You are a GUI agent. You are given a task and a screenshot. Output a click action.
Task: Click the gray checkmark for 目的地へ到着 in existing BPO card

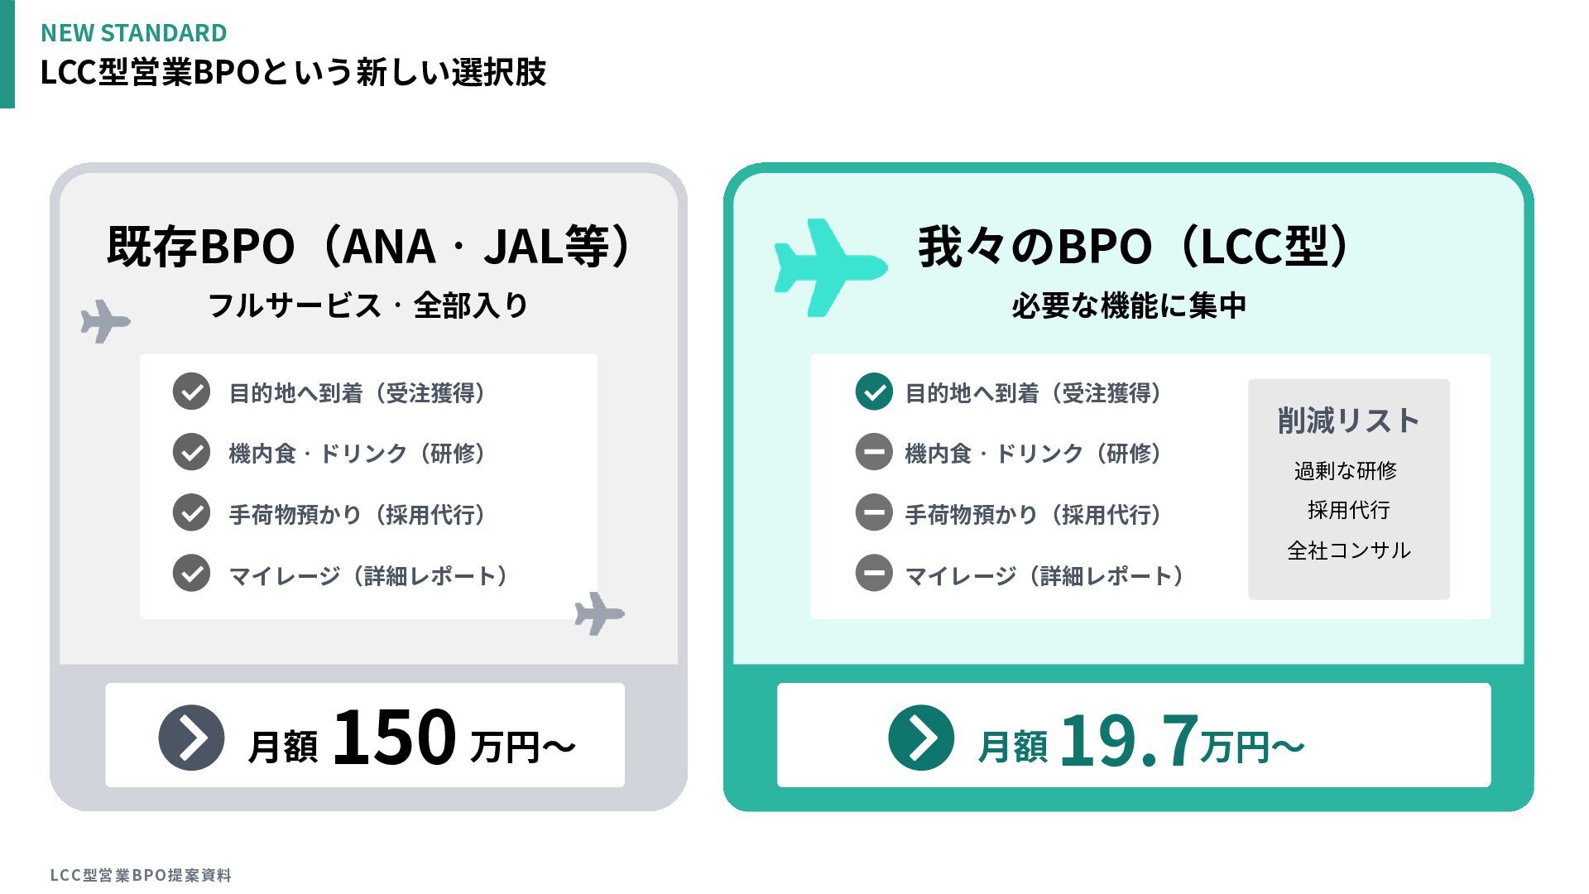[191, 392]
